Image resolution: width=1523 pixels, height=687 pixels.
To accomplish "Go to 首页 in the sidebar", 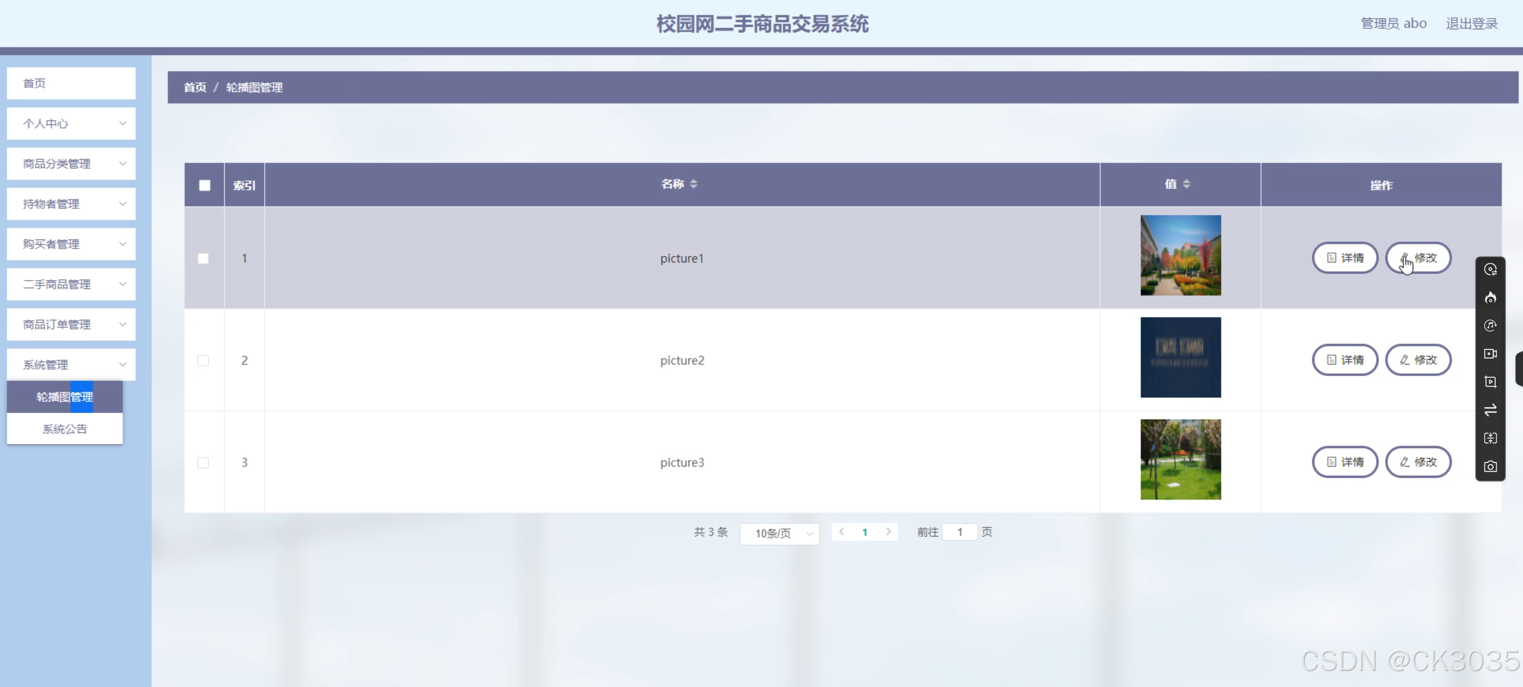I will pos(71,84).
